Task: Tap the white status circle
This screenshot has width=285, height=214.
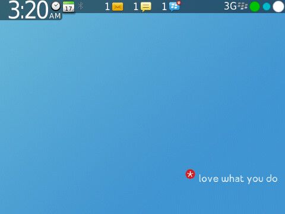Action: 278,7
